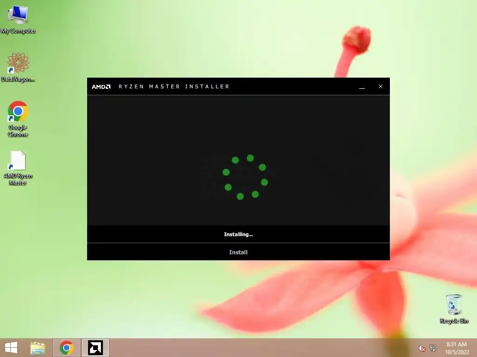
Task: Click the Ryzen Master Installer title text
Action: pos(174,86)
